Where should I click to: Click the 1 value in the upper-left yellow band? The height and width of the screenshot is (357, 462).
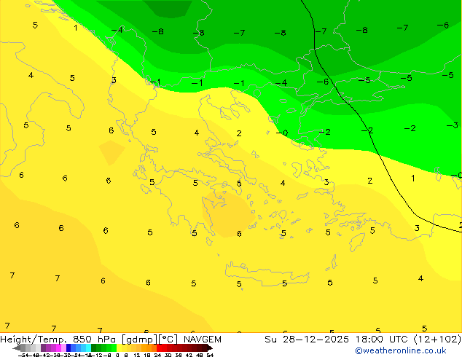pos(76,28)
